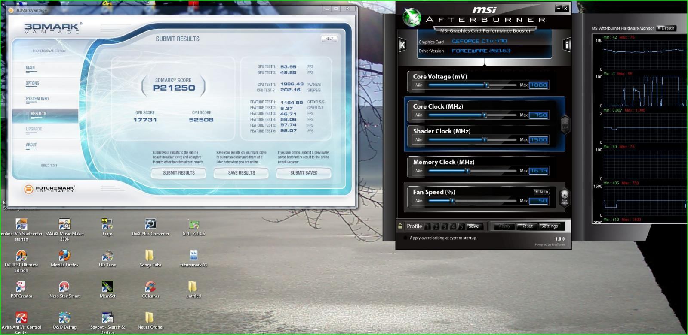Open the onlineTV 5 Startcenter desktop icon
The height and width of the screenshot is (335, 688).
[x=21, y=224]
